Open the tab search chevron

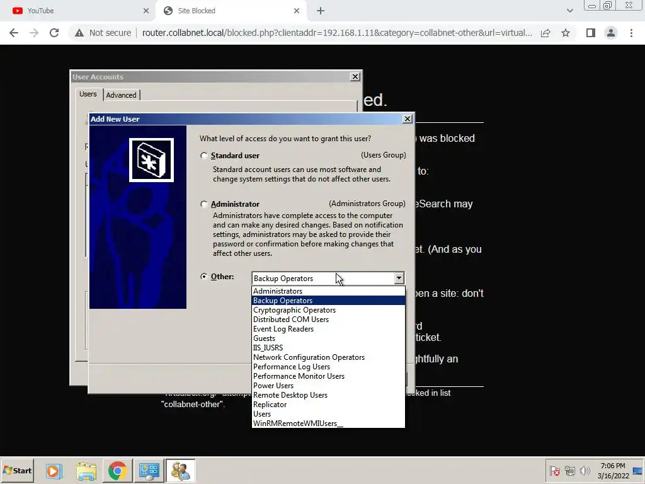click(569, 11)
